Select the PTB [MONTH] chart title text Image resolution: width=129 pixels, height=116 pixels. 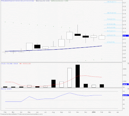pyautogui.click(x=17, y=1)
